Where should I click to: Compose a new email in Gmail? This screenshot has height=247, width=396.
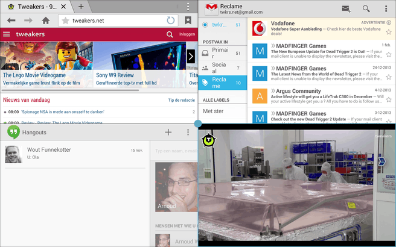pyautogui.click(x=346, y=9)
